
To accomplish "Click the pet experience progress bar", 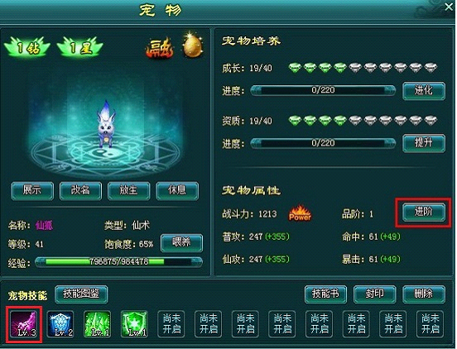I will tap(118, 262).
